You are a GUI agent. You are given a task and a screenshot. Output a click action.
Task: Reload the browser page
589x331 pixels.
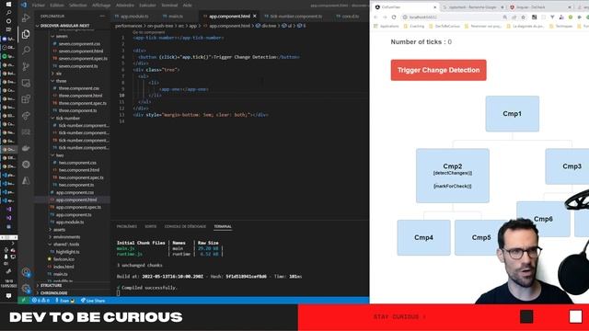pos(394,17)
